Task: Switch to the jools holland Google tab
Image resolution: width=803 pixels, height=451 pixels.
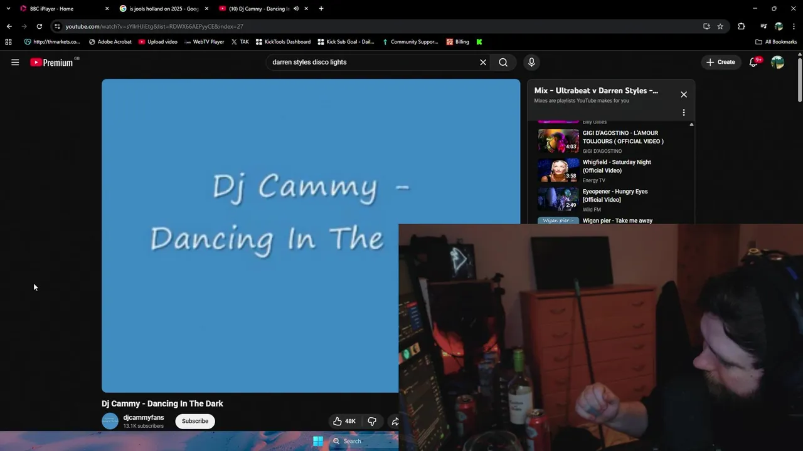Action: click(164, 9)
